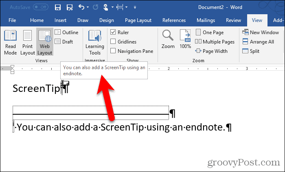Undo the last action
Viewport: 285px width, 172px height.
pos(81,7)
